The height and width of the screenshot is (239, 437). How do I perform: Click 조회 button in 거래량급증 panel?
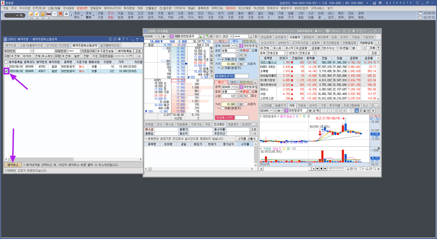pos(374,53)
